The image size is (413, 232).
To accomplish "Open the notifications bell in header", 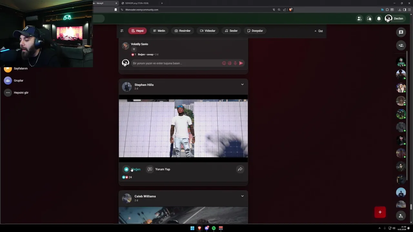I will (379, 19).
